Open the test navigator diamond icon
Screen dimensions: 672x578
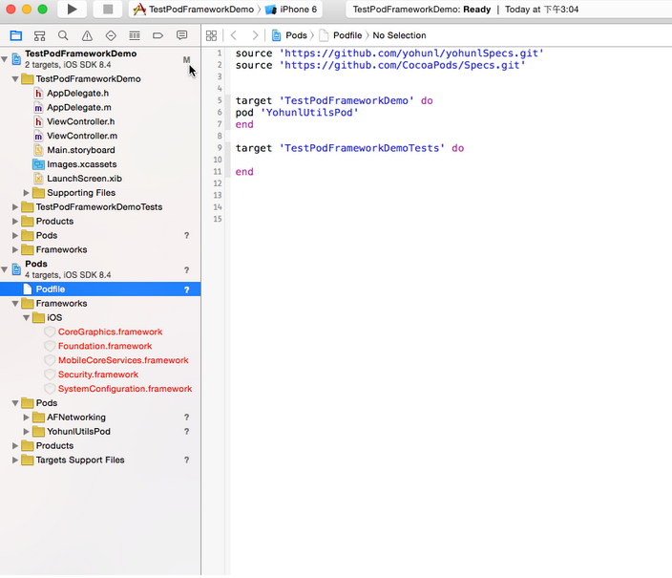pyautogui.click(x=111, y=35)
